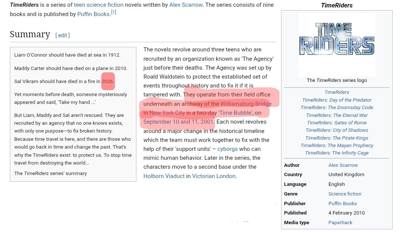Open Puffin Books publisher link in infobox
Viewport: 402px width, 232px height.
pyautogui.click(x=342, y=204)
